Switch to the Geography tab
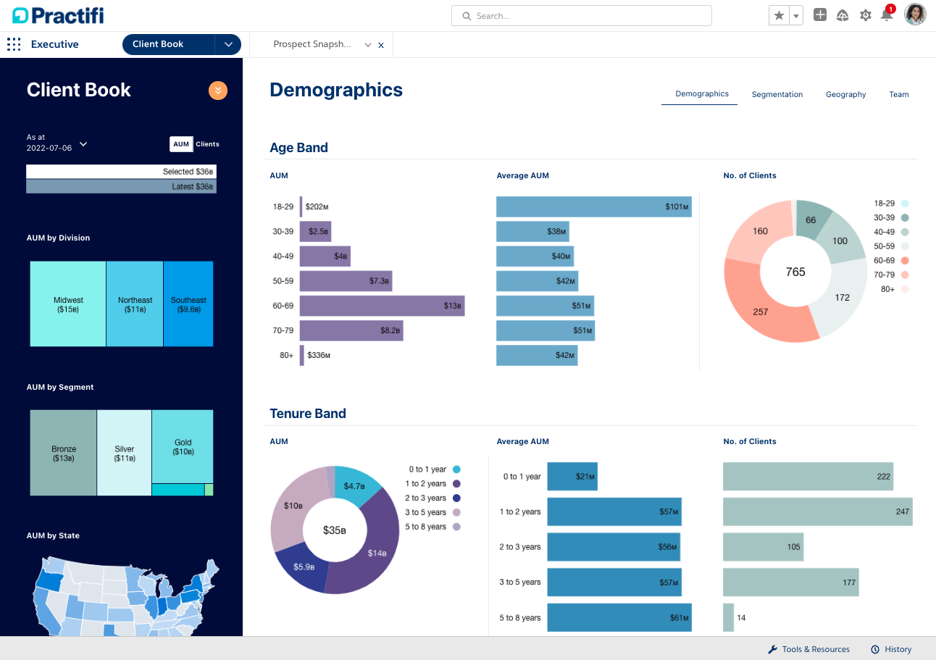Screen dimensions: 936x660 [845, 94]
